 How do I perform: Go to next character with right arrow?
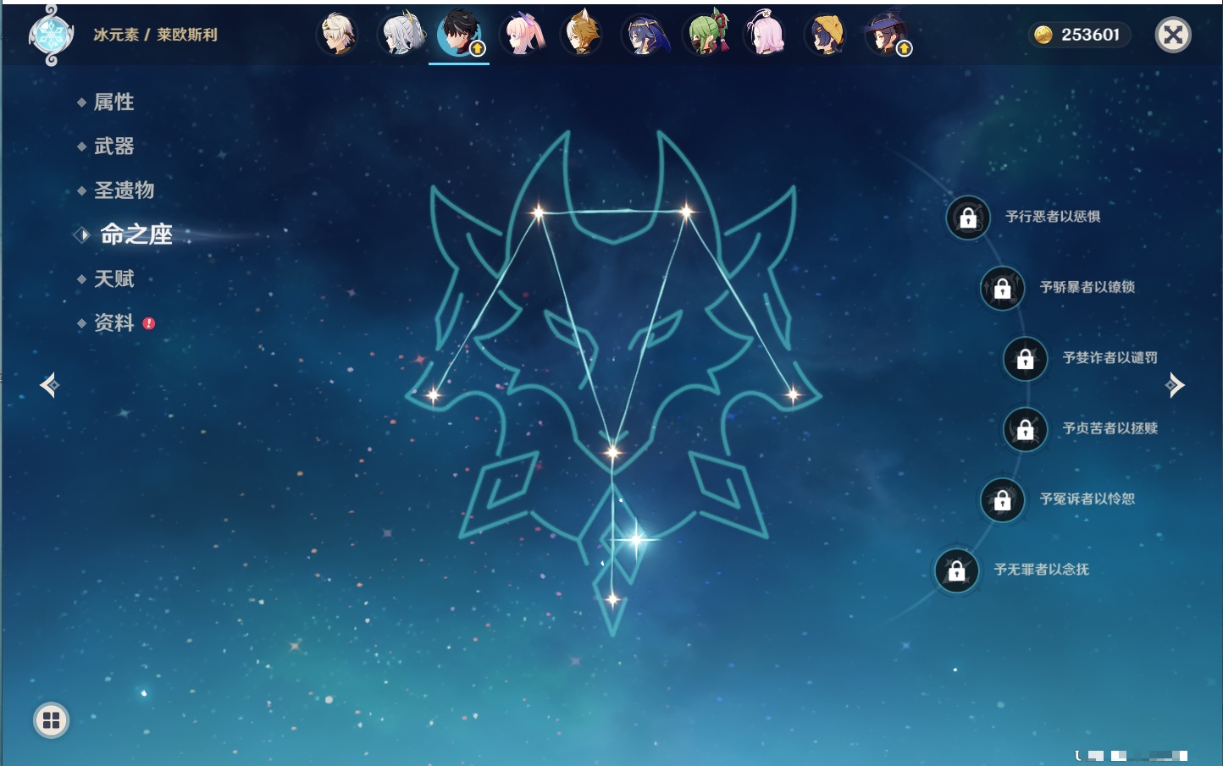click(x=1175, y=386)
